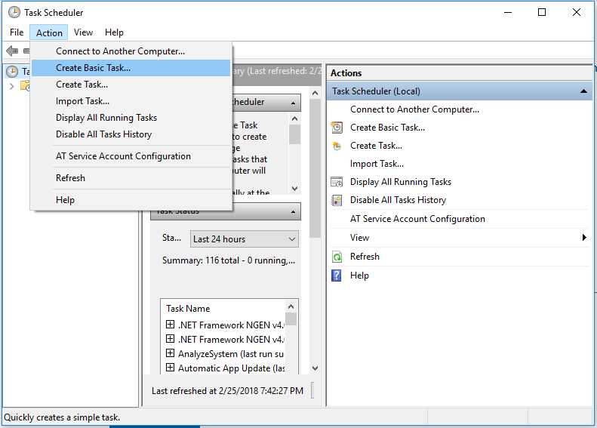Click Disable All Tasks History in Actions pane

click(398, 200)
